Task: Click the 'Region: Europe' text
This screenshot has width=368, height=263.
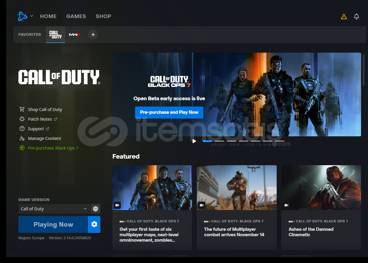Action: click(x=31, y=238)
